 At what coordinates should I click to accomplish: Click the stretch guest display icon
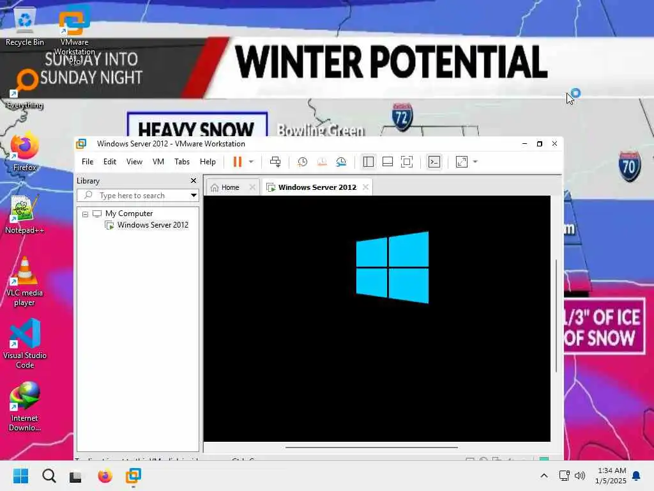tap(462, 162)
